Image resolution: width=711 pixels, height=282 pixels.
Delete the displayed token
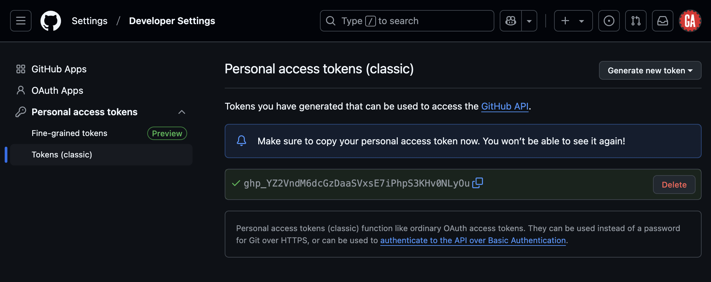pos(674,184)
